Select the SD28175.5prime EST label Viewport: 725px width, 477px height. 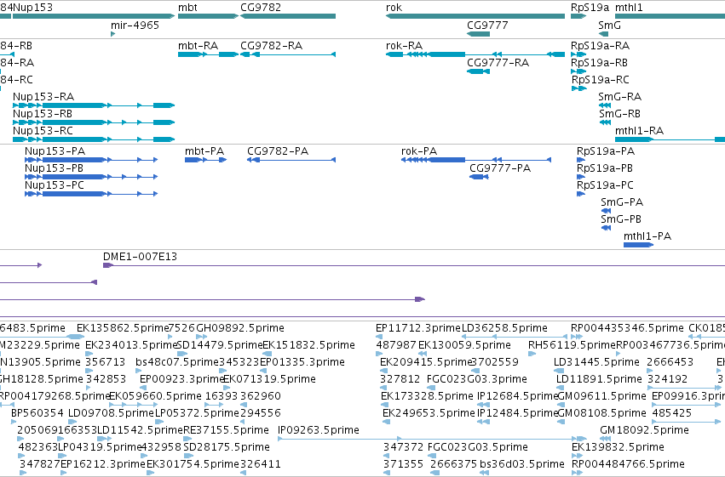pos(227,447)
